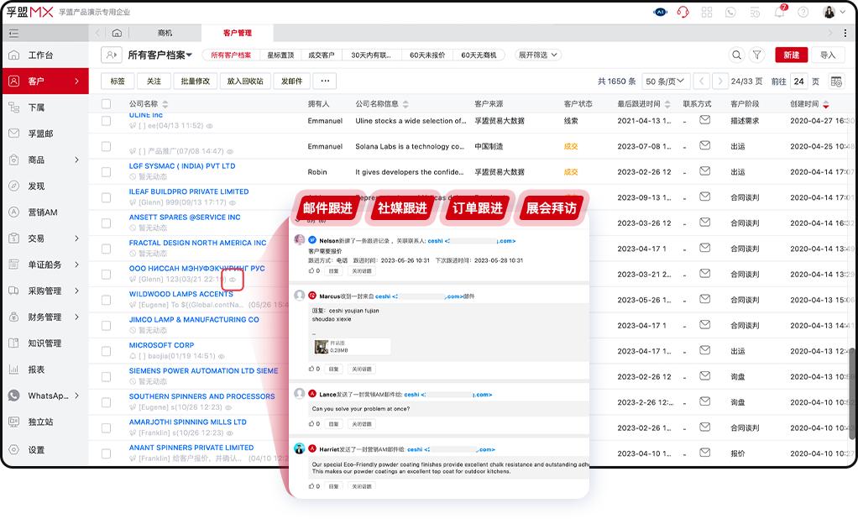Check the select-all checkbox in the table header
Screen dimensions: 858x519
(x=106, y=104)
